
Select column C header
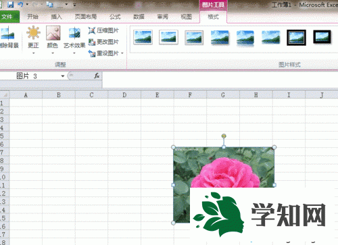tap(91, 95)
